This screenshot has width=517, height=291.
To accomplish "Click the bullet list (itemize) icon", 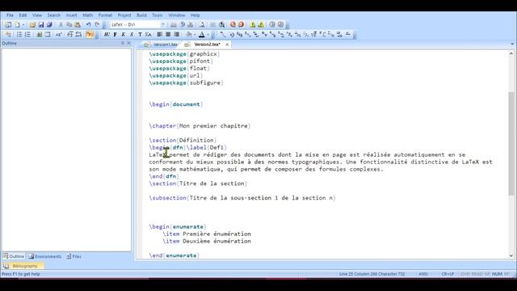I will 19,34.
